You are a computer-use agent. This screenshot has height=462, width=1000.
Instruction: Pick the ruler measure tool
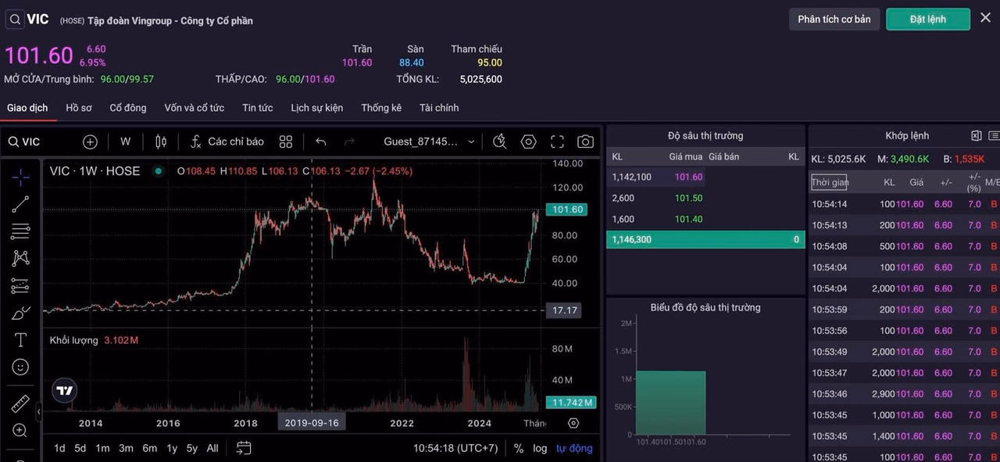click(20, 403)
